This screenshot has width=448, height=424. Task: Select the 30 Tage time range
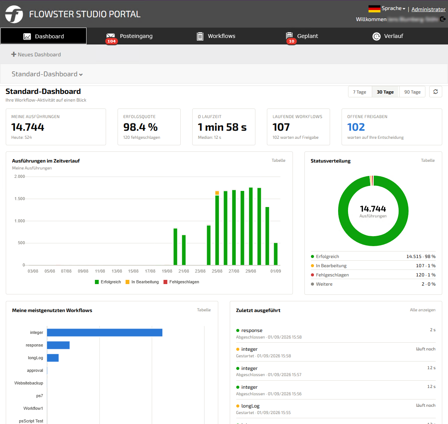(385, 92)
